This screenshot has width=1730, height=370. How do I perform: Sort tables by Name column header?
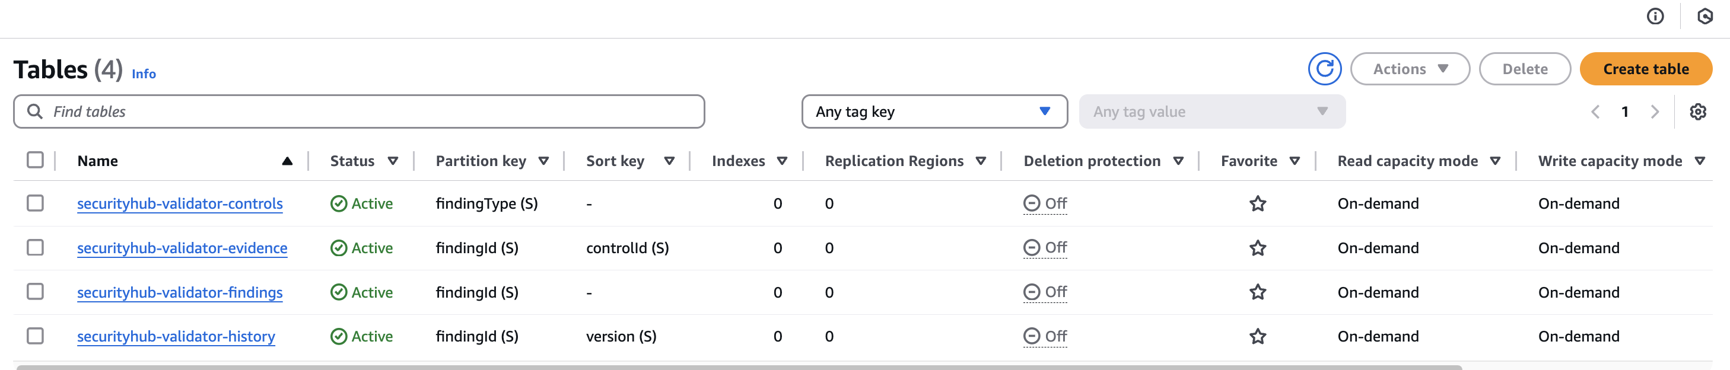coord(97,161)
